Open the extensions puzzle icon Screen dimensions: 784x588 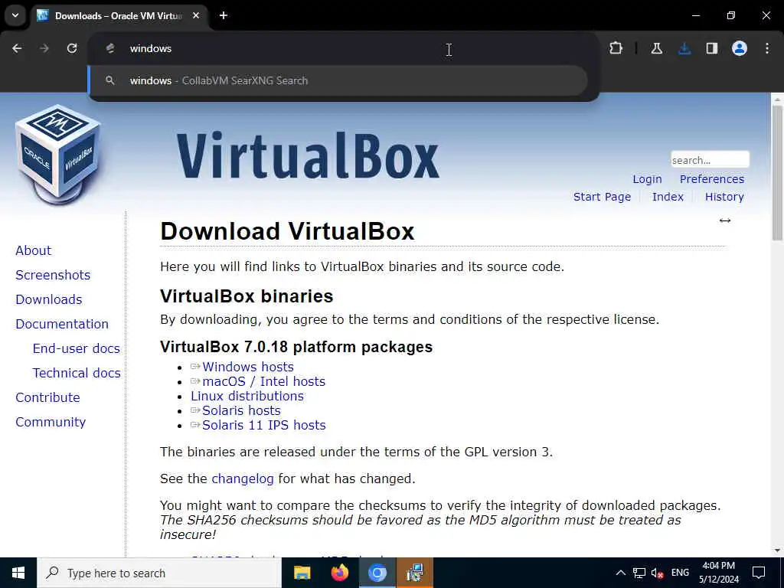(x=616, y=48)
